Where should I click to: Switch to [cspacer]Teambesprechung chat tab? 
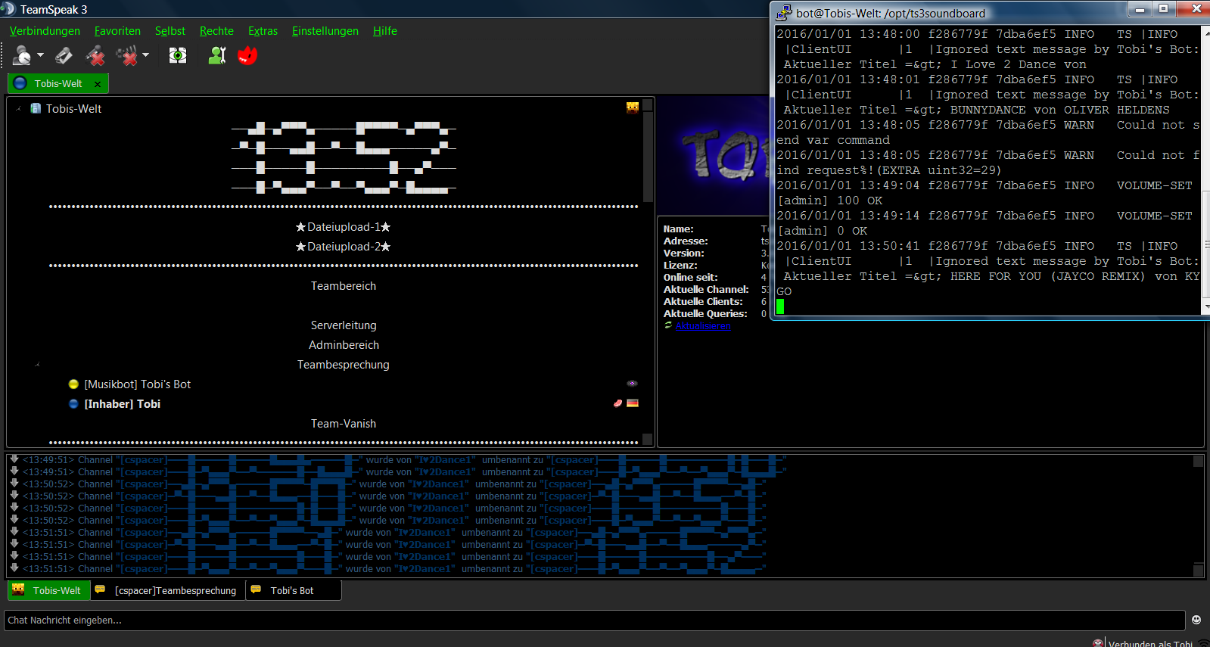click(x=168, y=590)
